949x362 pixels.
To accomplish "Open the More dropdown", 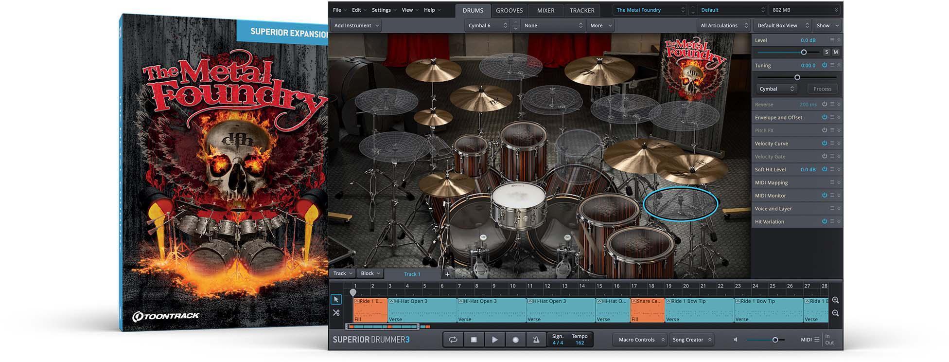I will [x=600, y=25].
